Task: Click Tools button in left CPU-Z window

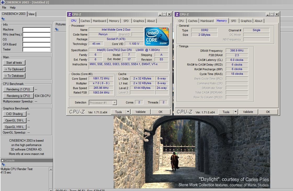Action: [119, 112]
